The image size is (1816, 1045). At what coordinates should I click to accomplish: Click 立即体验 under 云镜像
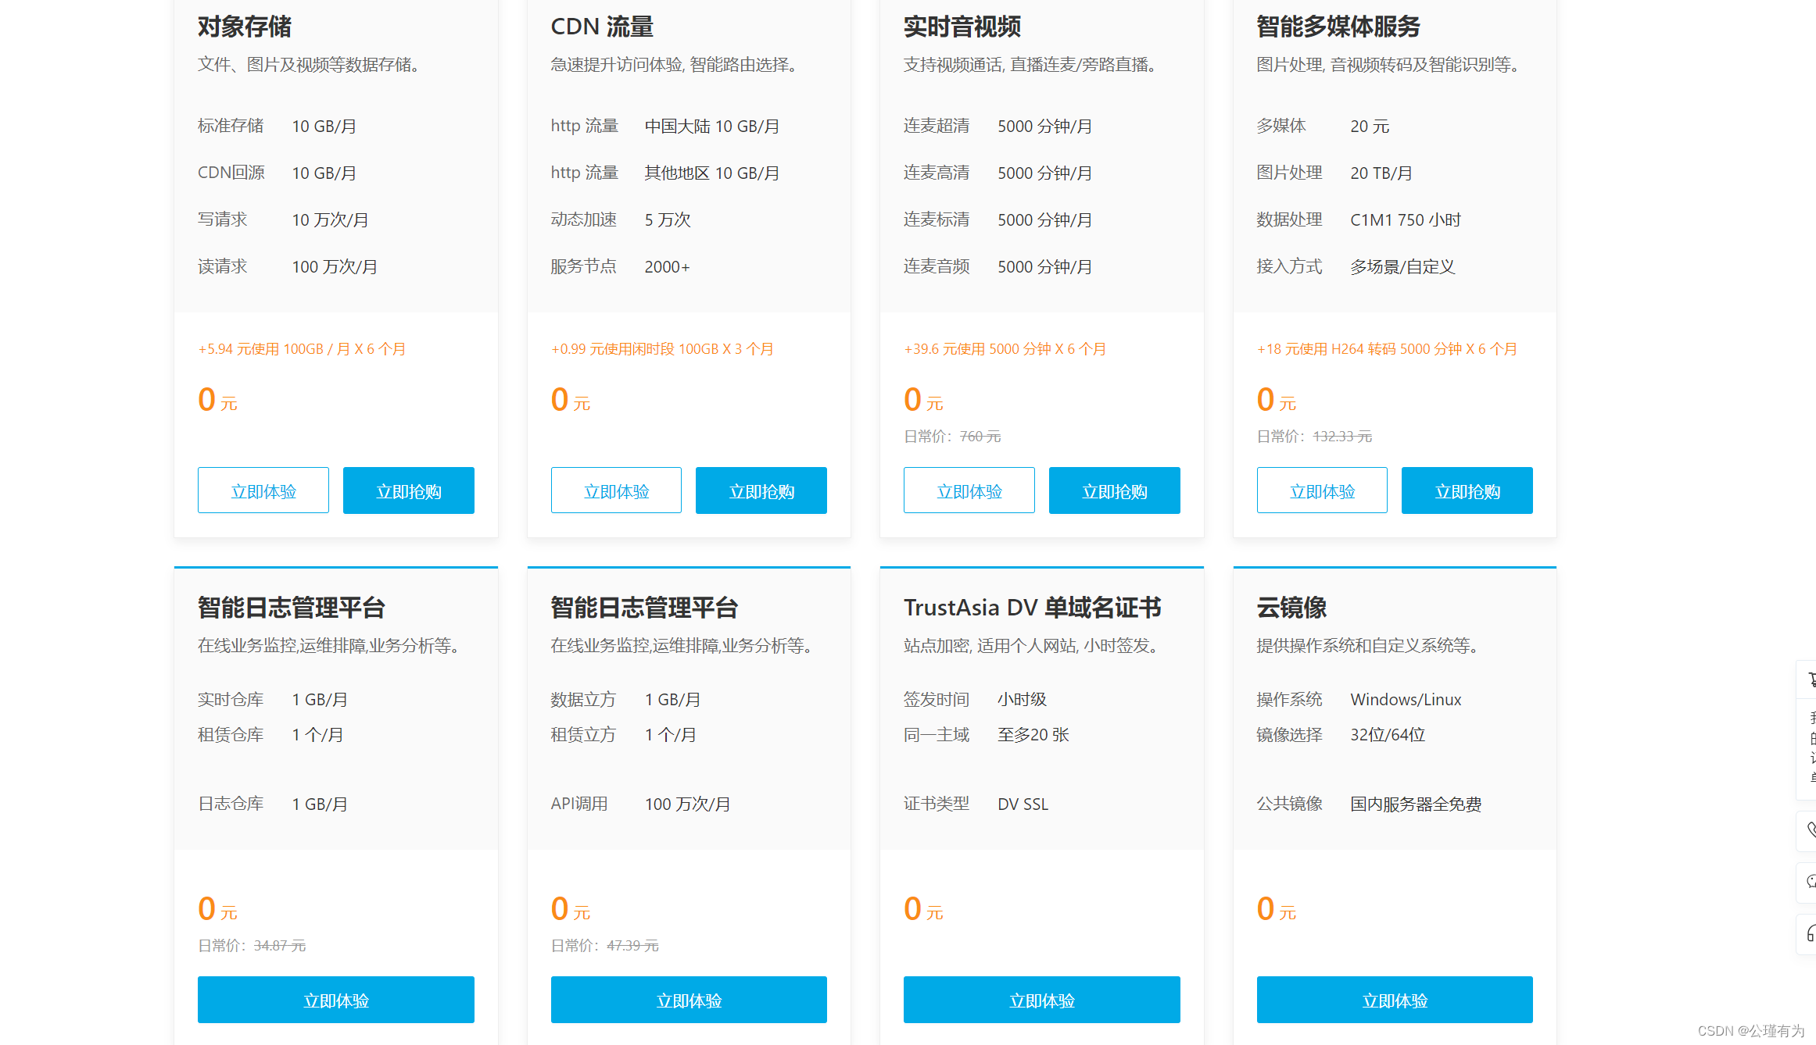(1395, 1000)
